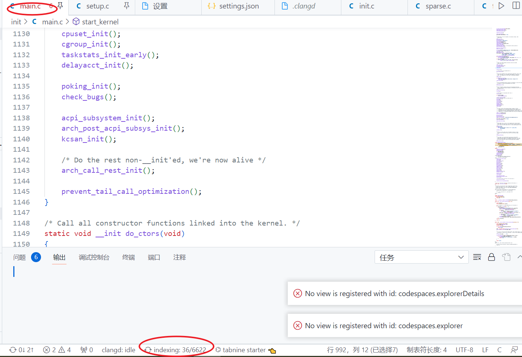Click arch_call_rest_init function call
Viewport: 522px width, 357px height.
[102, 170]
